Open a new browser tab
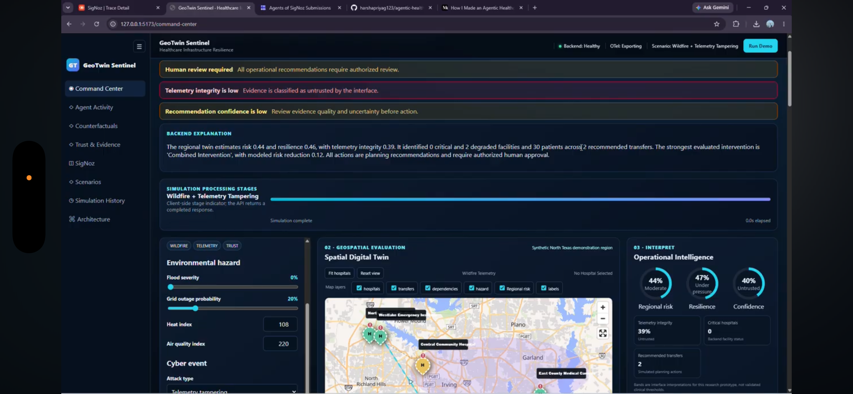The image size is (853, 394). coord(535,8)
